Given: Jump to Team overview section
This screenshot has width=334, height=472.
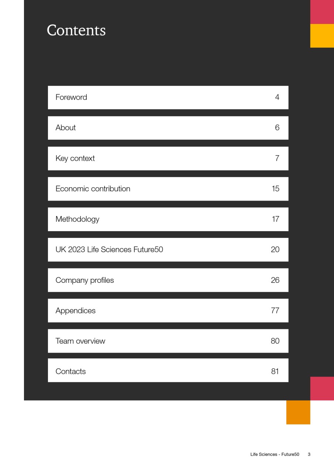Looking at the screenshot, I should point(168,341).
